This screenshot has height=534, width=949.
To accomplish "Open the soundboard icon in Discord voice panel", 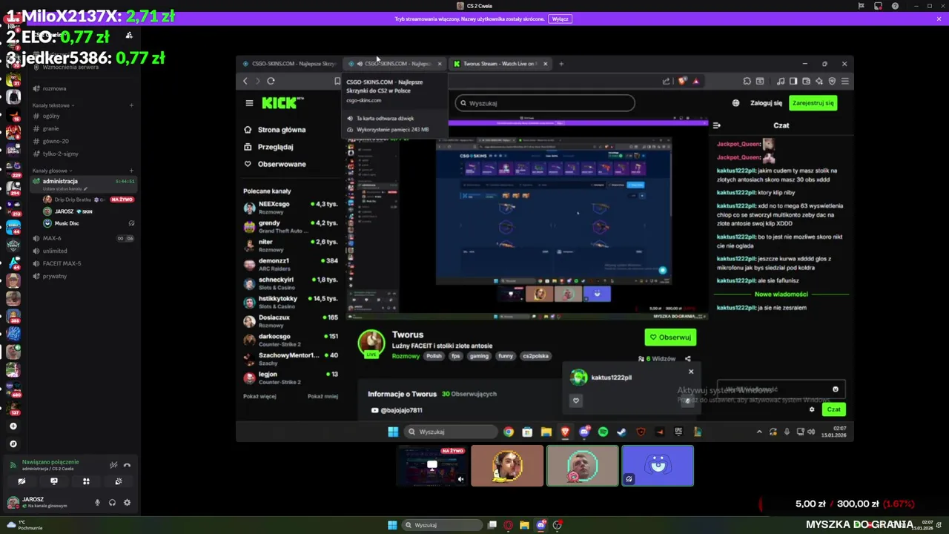I will pos(119,481).
